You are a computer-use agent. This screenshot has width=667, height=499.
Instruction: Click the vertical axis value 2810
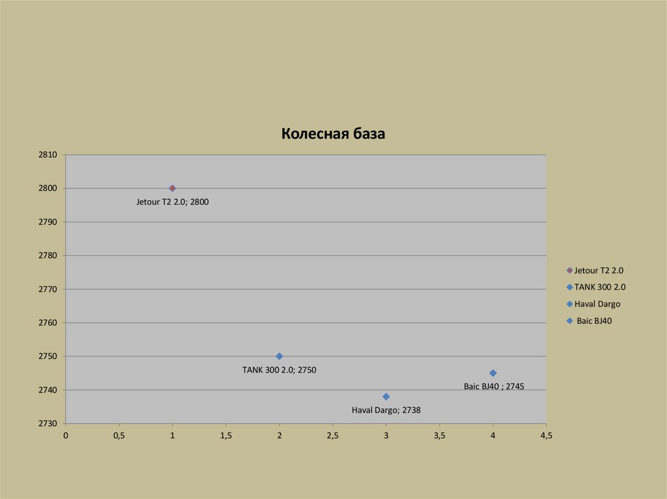click(48, 155)
